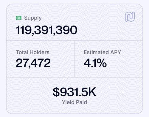The width and height of the screenshot is (149, 117).
Task: Click the word Holders in the label
Action: 40,52
